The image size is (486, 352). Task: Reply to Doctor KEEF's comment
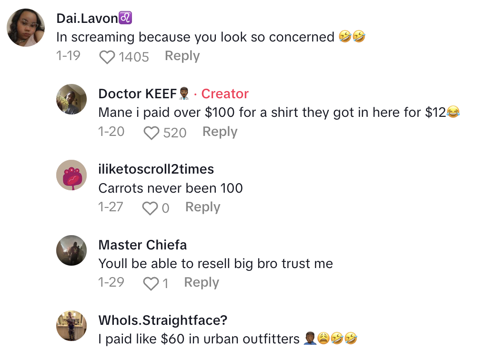pos(220,132)
